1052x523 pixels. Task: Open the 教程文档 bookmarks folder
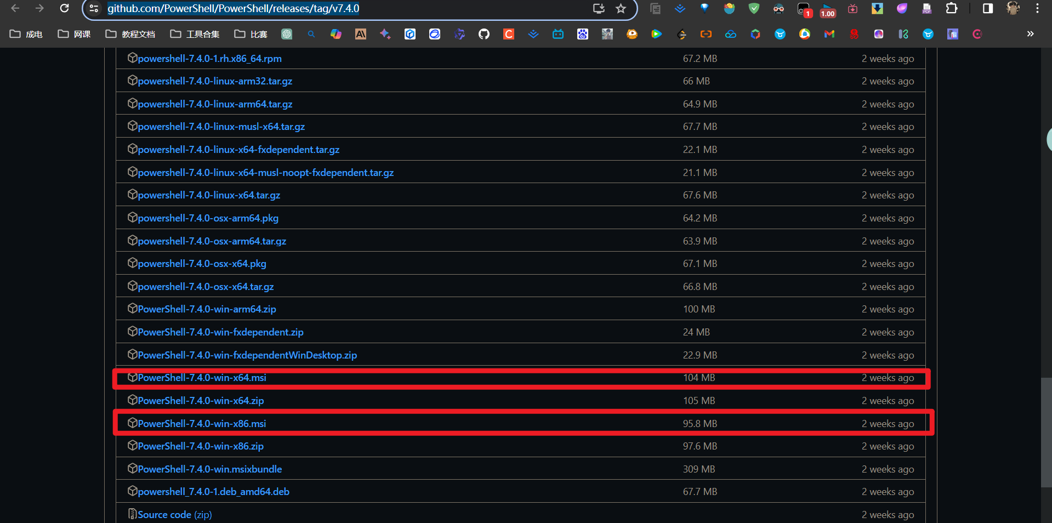(x=130, y=34)
